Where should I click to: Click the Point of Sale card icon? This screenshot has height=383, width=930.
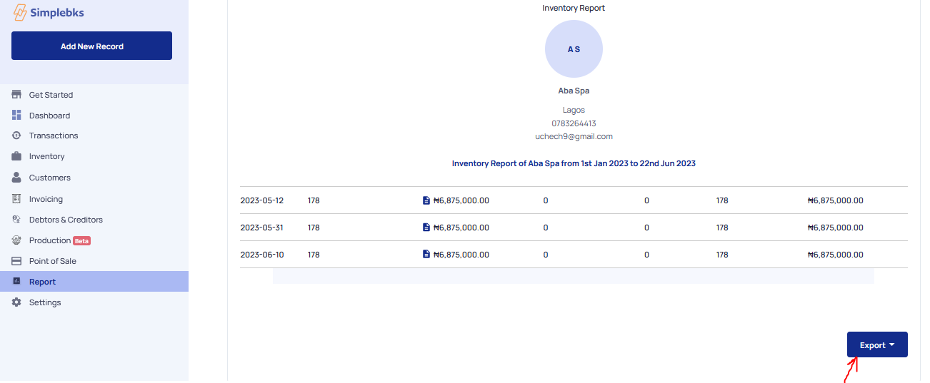pos(16,261)
